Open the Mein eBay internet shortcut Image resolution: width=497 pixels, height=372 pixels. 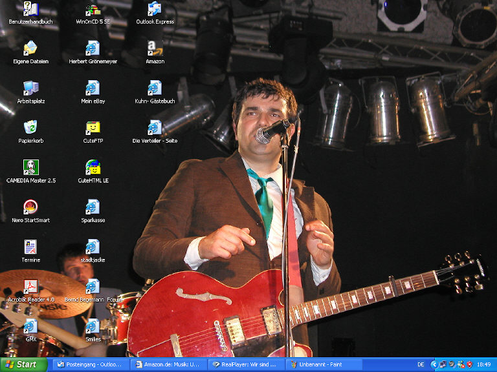click(93, 88)
